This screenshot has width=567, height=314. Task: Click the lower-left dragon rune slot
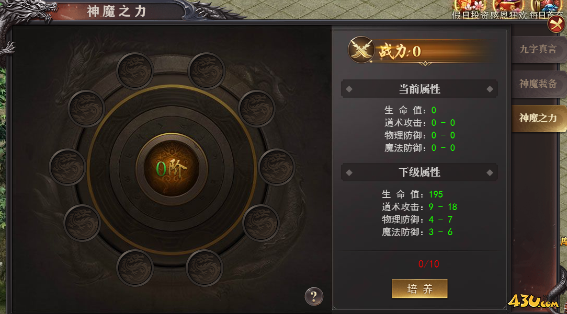click(x=82, y=223)
